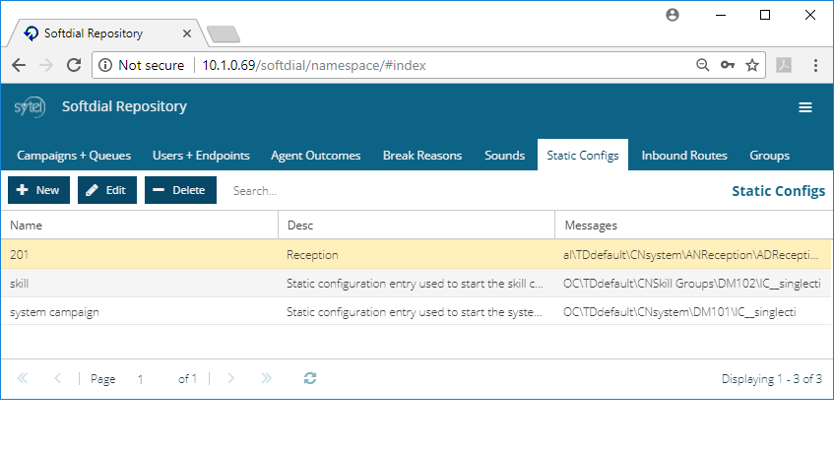Bookmark page with the star icon

(x=752, y=65)
